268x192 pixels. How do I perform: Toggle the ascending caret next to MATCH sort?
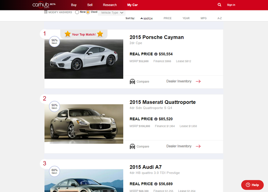point(141,18)
